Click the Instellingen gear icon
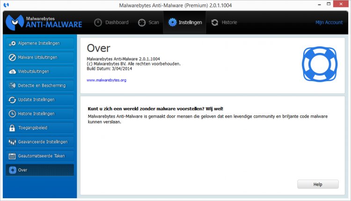Viewport: 351px width, 201px height. pos(172,22)
